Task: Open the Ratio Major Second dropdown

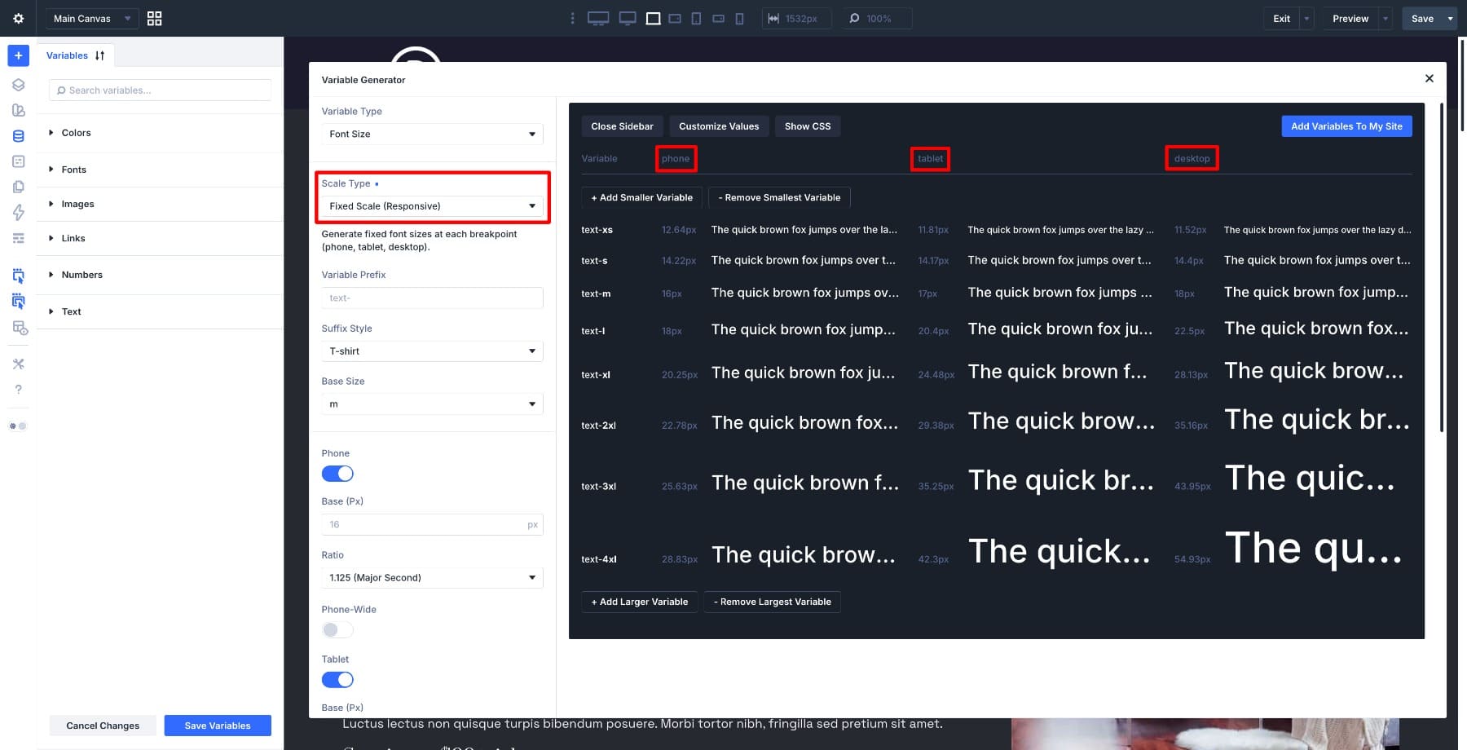Action: 432,578
